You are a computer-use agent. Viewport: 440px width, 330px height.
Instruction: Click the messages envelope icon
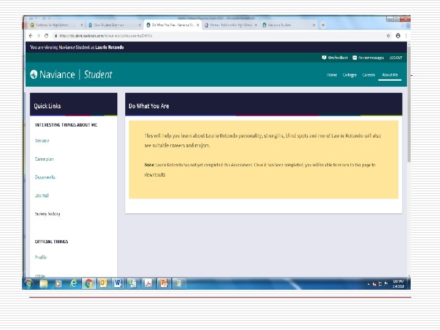click(354, 57)
